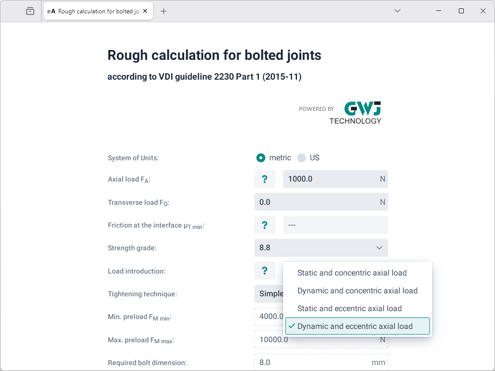Select the metric units radio button
495x371 pixels.
click(x=261, y=158)
